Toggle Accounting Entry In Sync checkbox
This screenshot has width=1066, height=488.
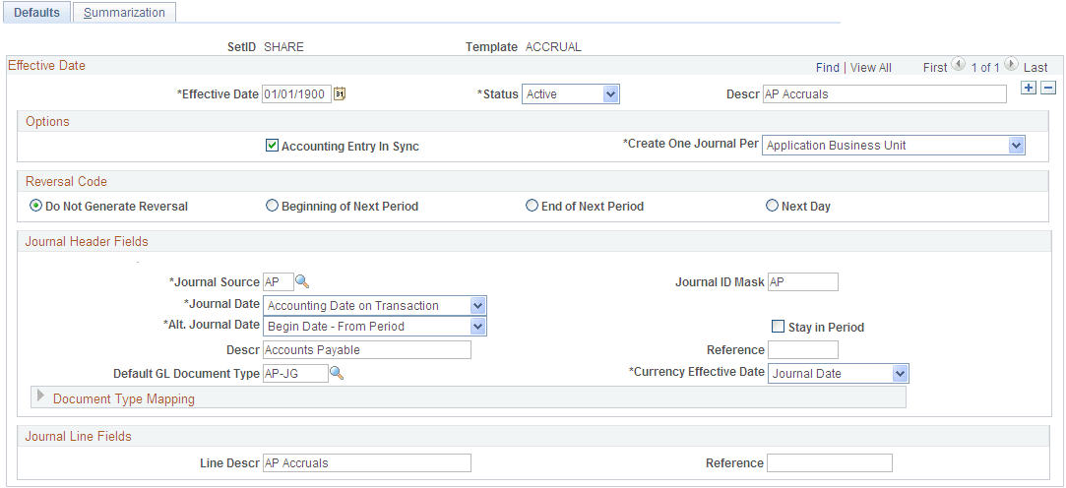[x=272, y=146]
